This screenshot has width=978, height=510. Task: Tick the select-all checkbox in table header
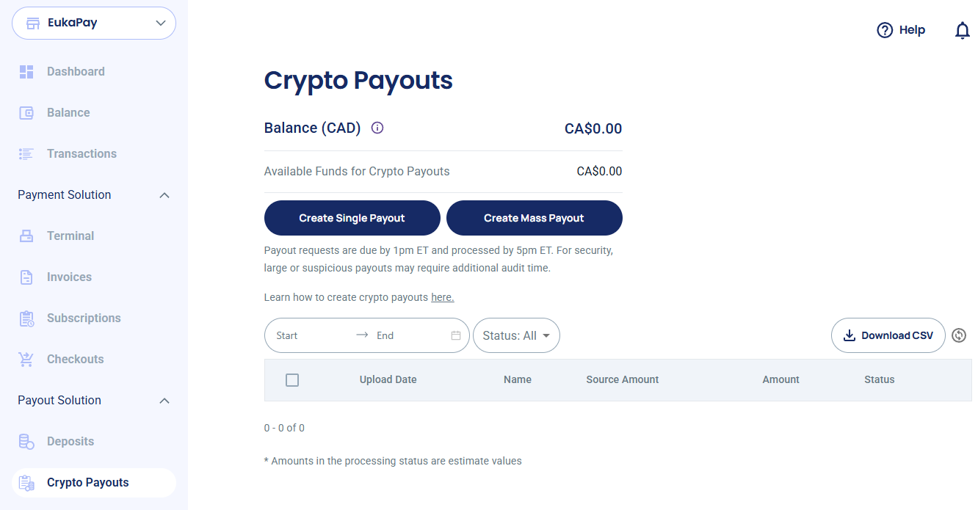coord(292,380)
